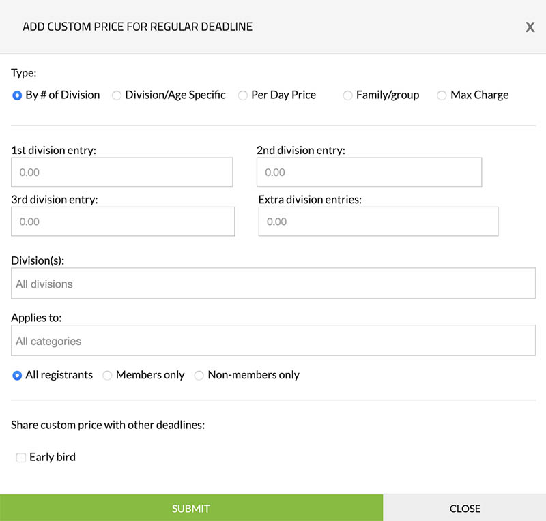
Task: Click the 1st division entry price field
Action: (122, 173)
